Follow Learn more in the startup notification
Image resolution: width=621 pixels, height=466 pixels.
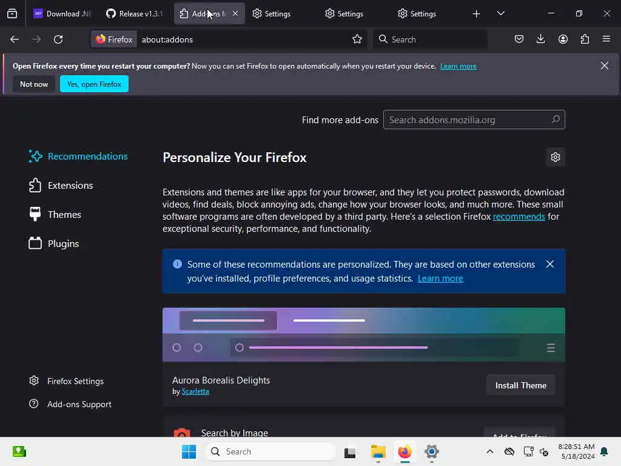458,66
